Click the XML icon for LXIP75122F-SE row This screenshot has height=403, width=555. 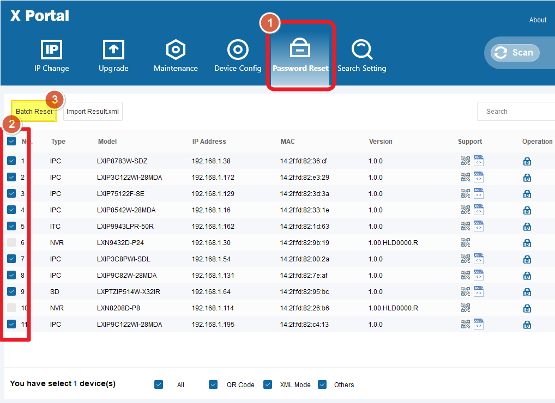(479, 193)
